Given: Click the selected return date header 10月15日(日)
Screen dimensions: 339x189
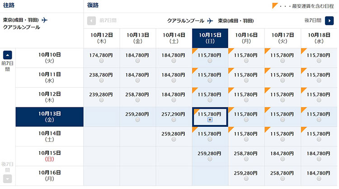Looking at the screenshot, I should pyautogui.click(x=210, y=38).
